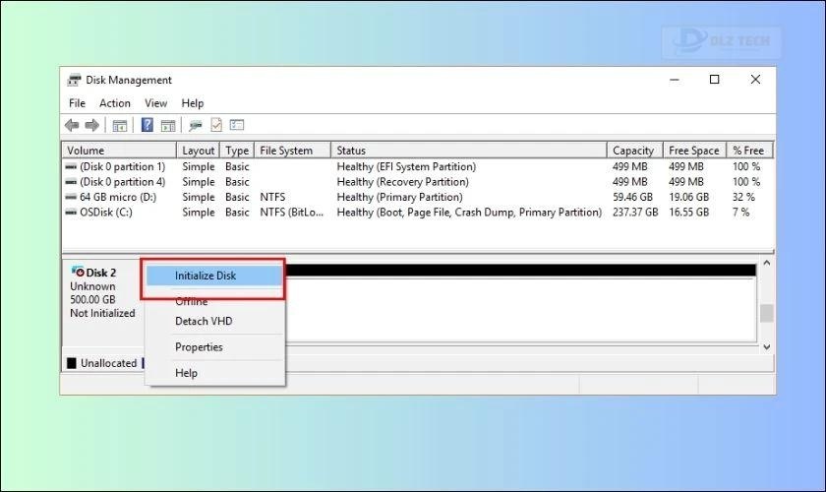Click Show/Hide Action Pane toolbar icon

click(x=168, y=126)
